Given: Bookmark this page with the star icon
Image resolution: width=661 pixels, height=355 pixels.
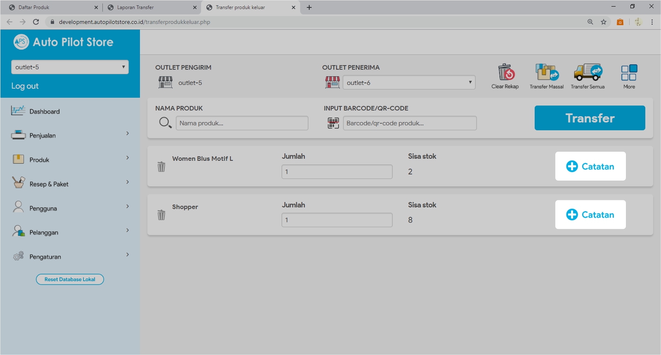Looking at the screenshot, I should coord(604,22).
